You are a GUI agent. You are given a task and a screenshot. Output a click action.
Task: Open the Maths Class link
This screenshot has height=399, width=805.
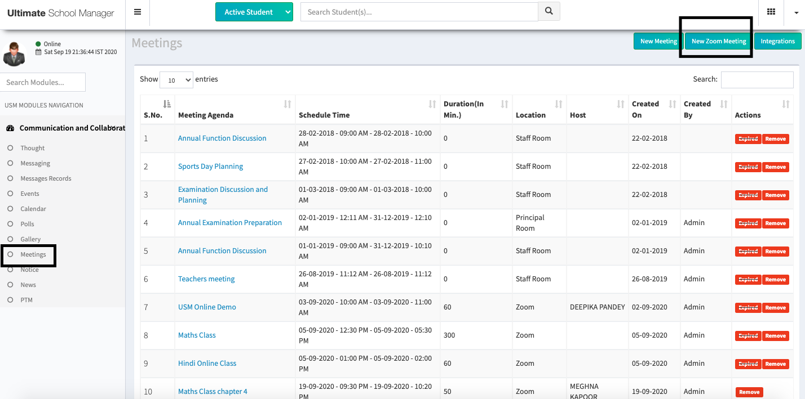click(197, 335)
